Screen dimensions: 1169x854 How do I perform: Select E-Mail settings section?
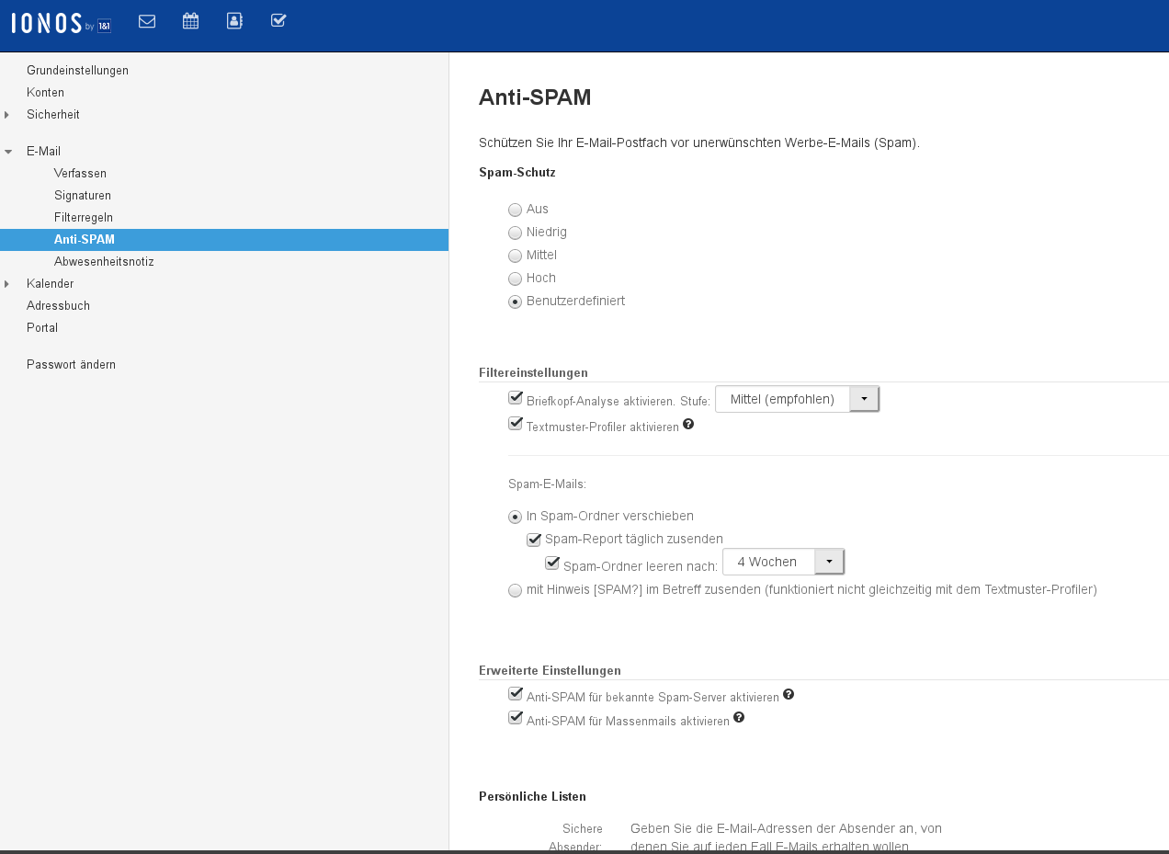pyautogui.click(x=43, y=151)
